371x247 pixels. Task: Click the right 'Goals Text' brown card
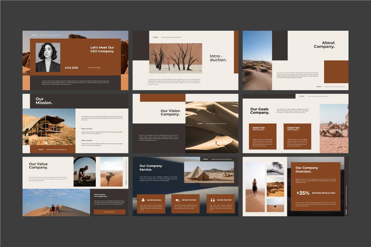coord(297,136)
